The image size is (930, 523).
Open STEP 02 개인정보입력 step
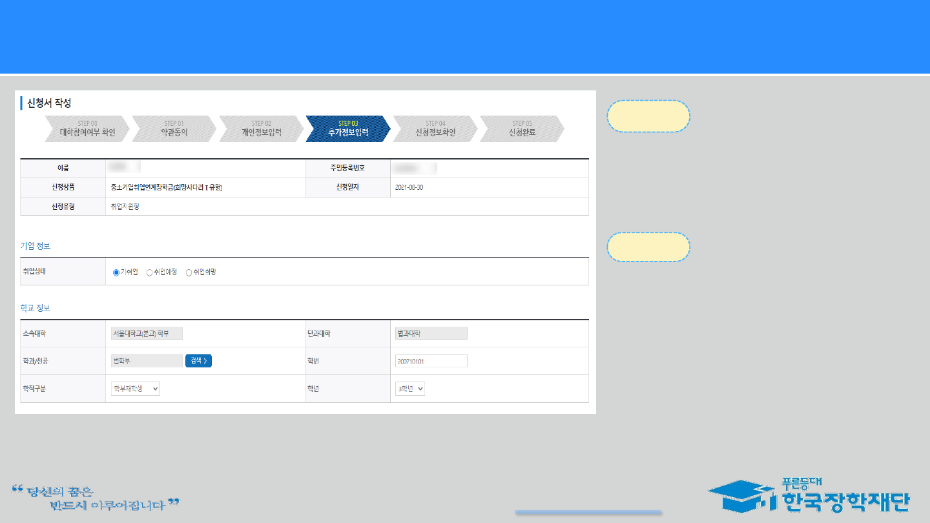(261, 128)
